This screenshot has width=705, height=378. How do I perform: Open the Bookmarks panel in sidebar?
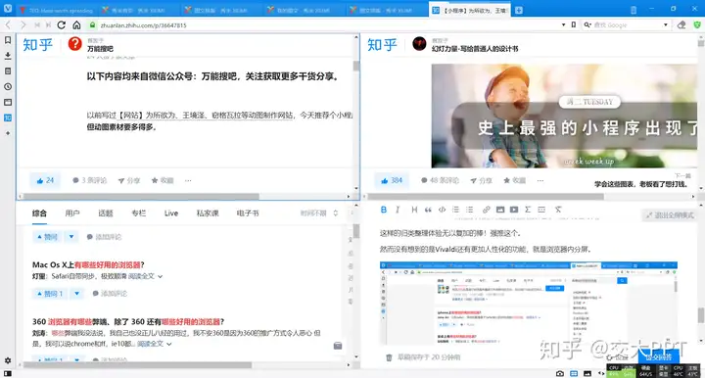pos(8,40)
